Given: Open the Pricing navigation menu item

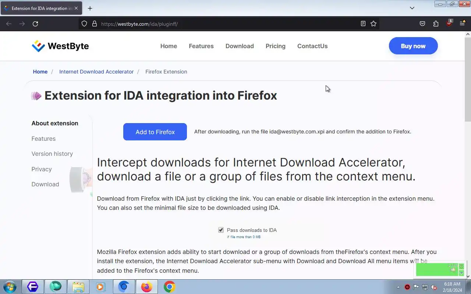Looking at the screenshot, I should pyautogui.click(x=276, y=46).
